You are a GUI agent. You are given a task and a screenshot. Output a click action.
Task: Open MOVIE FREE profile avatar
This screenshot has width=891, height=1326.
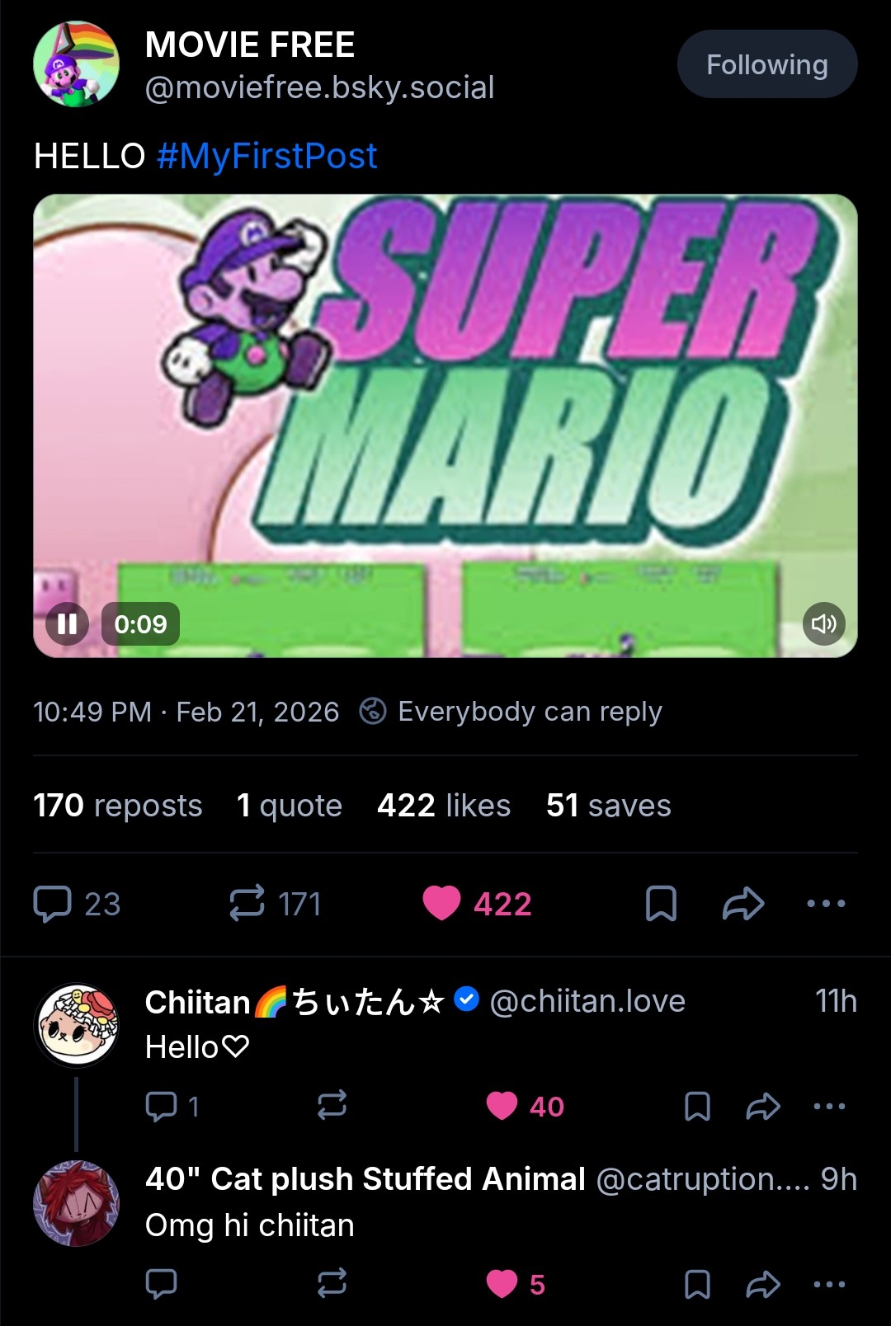[76, 64]
